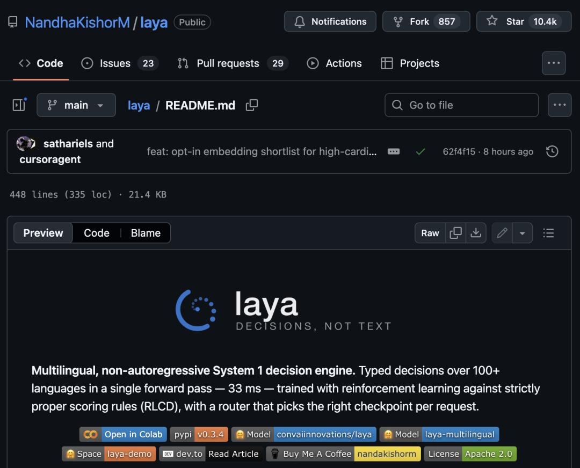The height and width of the screenshot is (468, 580).
Task: Focus the Go to file search field
Action: (x=462, y=105)
